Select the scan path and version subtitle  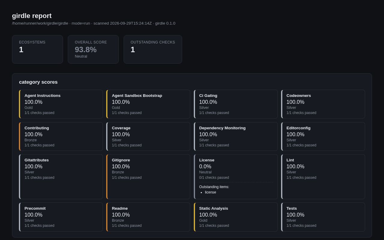point(94,23)
